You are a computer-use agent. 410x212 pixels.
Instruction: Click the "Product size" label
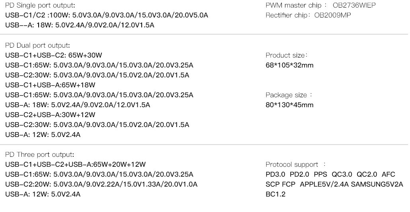point(286,55)
